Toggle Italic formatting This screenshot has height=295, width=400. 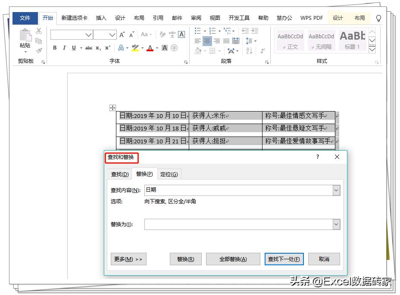pos(64,47)
